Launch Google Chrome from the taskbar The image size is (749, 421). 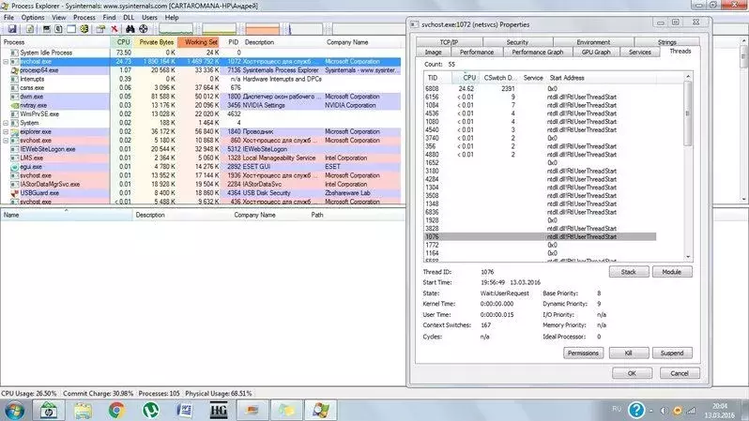tap(116, 411)
